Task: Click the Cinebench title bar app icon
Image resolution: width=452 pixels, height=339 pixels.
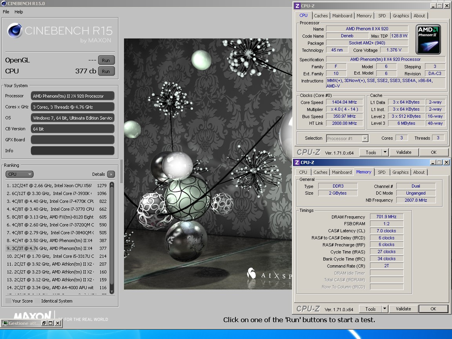Action: tap(4, 4)
